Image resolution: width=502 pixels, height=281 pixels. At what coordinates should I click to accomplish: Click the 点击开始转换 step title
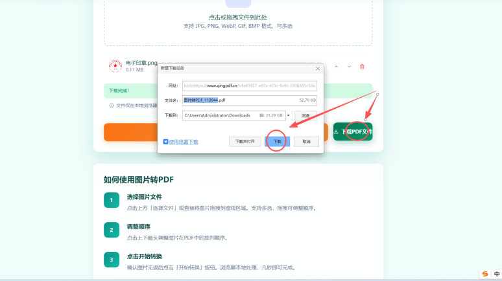pos(145,256)
